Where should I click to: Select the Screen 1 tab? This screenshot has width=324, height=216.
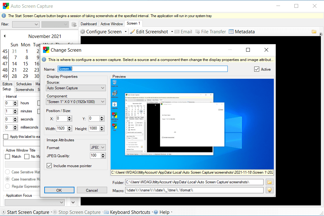(x=133, y=24)
